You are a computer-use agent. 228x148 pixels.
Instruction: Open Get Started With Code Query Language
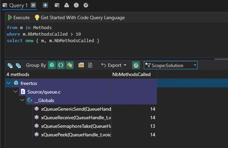pos(83,17)
